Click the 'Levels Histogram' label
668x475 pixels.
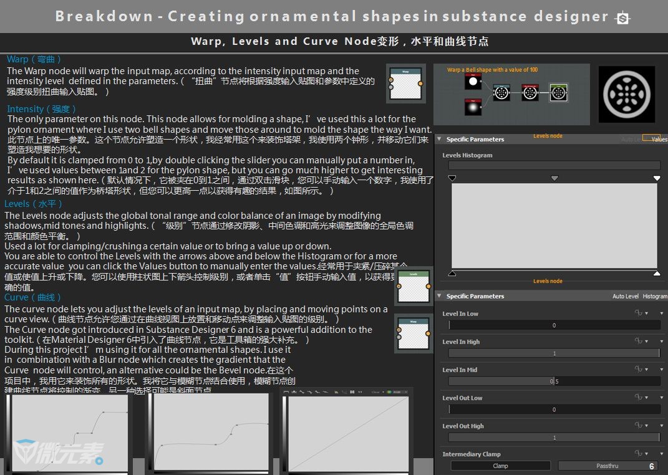pyautogui.click(x=467, y=155)
